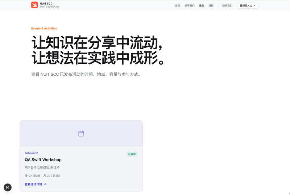Open the 招新 nav item
Viewport: 290px width, 194px height.
211,6
